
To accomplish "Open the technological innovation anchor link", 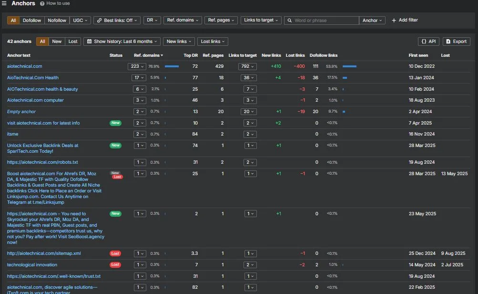I will point(32,265).
